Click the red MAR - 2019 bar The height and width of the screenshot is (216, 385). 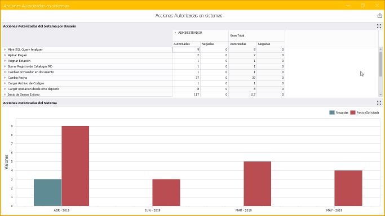[257, 184]
